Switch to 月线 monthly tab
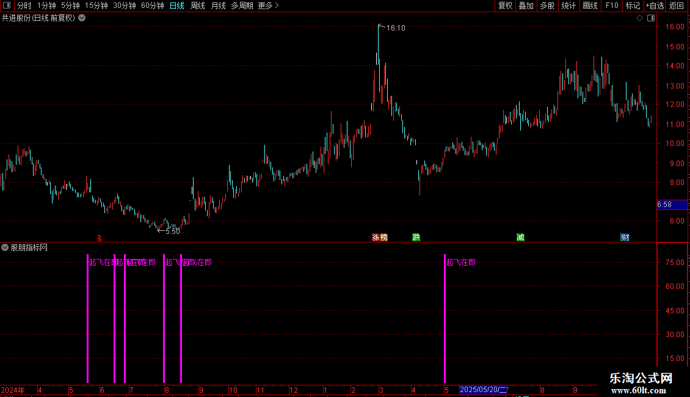 (218, 5)
